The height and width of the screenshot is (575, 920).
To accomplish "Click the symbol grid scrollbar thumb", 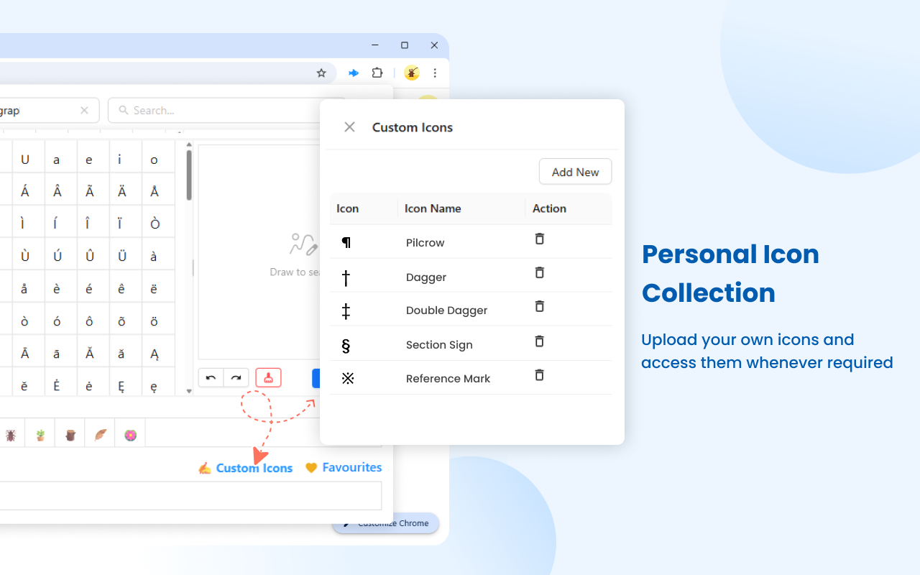I will (x=189, y=175).
